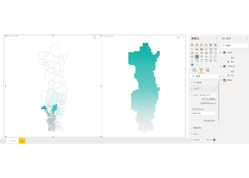Open the Fields well pane icon

tap(194, 70)
